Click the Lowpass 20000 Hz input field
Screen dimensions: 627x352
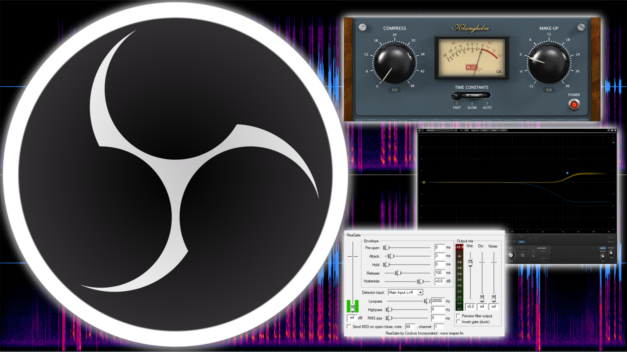438,301
